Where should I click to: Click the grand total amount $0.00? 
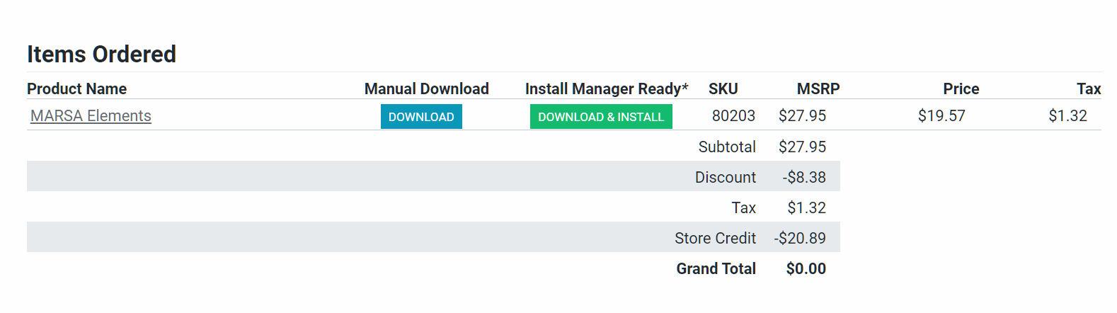806,269
